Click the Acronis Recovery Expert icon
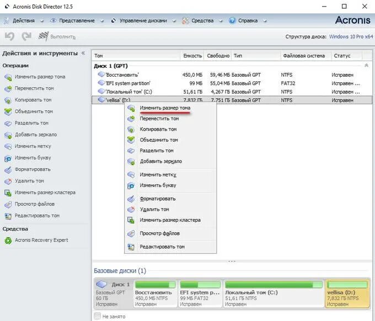 (8, 240)
